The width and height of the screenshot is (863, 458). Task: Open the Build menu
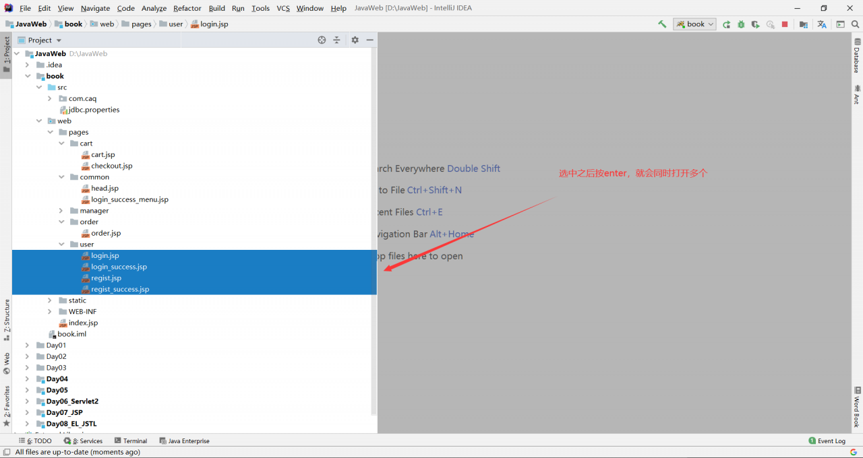(x=216, y=8)
